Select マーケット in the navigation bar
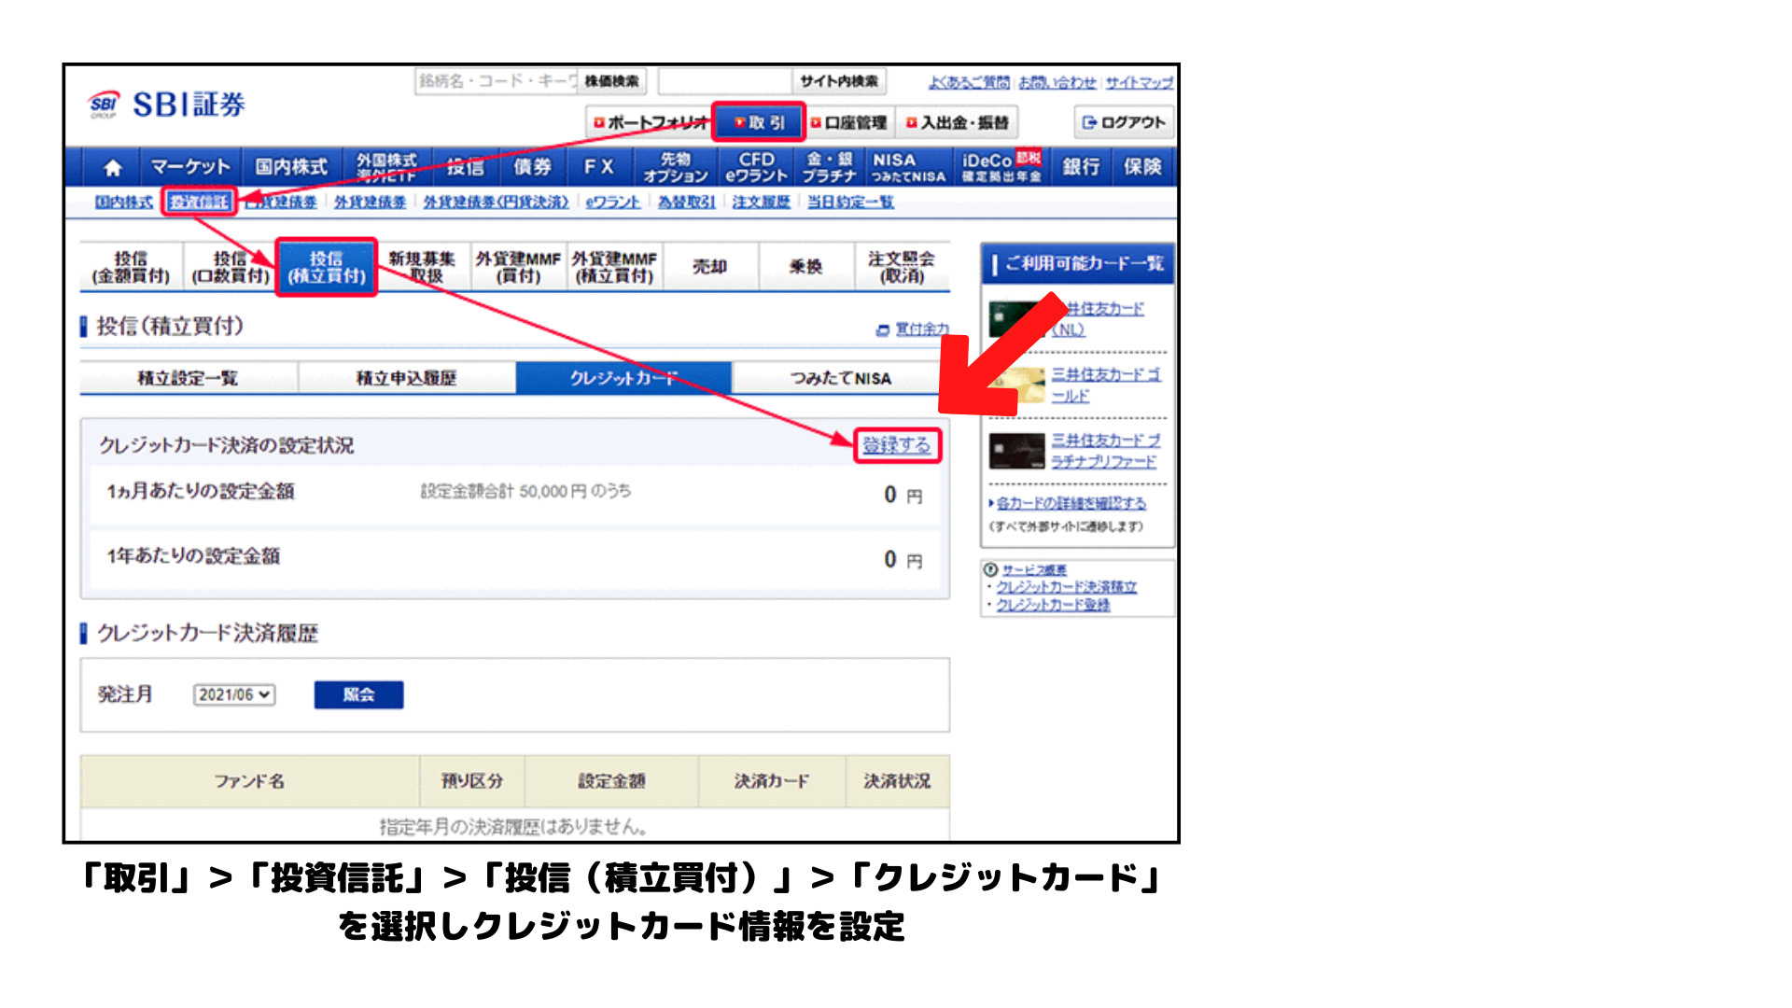 pos(190,167)
